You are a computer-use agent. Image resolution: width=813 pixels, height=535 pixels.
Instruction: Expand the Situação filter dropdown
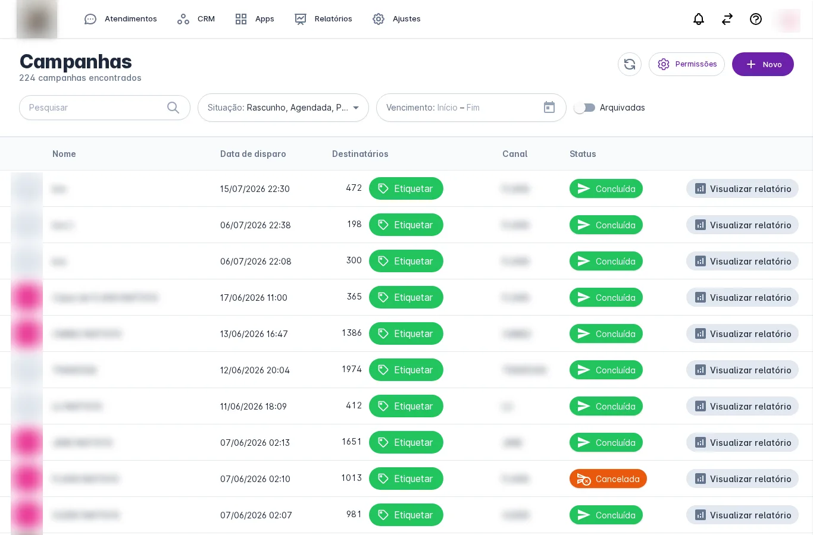pyautogui.click(x=283, y=108)
